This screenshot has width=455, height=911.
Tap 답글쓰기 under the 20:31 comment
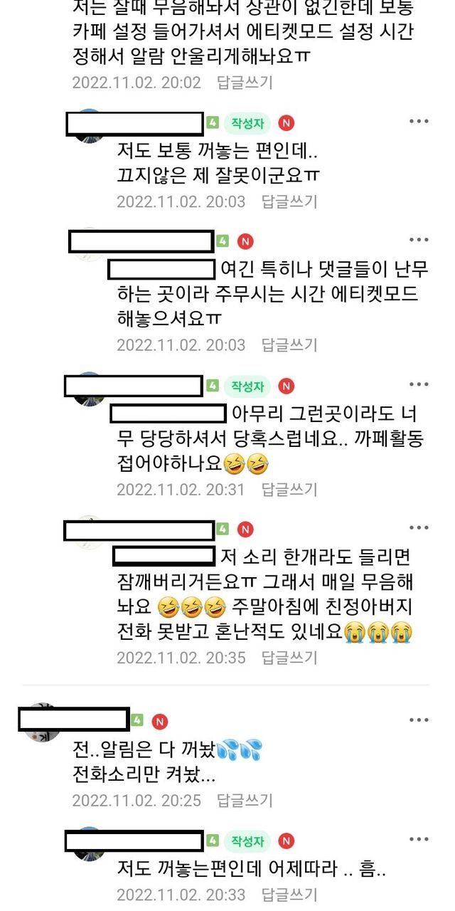point(289,490)
